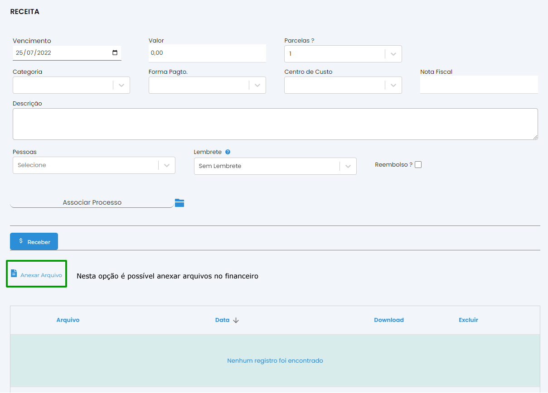The width and height of the screenshot is (548, 393).
Task: Open the Centro de Custo dropdown
Action: coord(393,85)
